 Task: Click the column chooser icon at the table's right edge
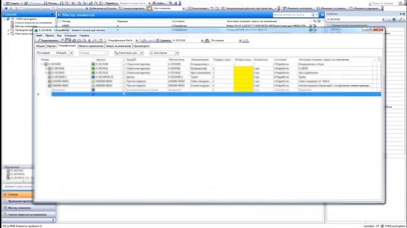379,60
